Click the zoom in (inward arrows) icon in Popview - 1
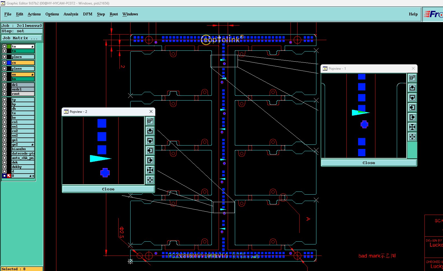 point(412,127)
